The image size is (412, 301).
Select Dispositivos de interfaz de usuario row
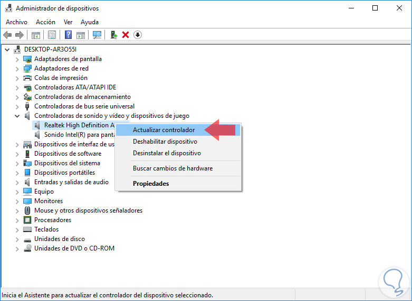(x=74, y=144)
